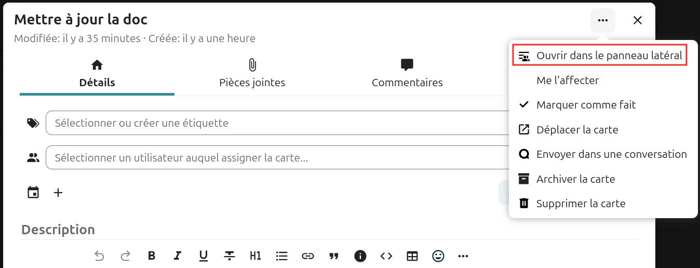Toggle strikethrough formatting
700x268 pixels.
[230, 256]
